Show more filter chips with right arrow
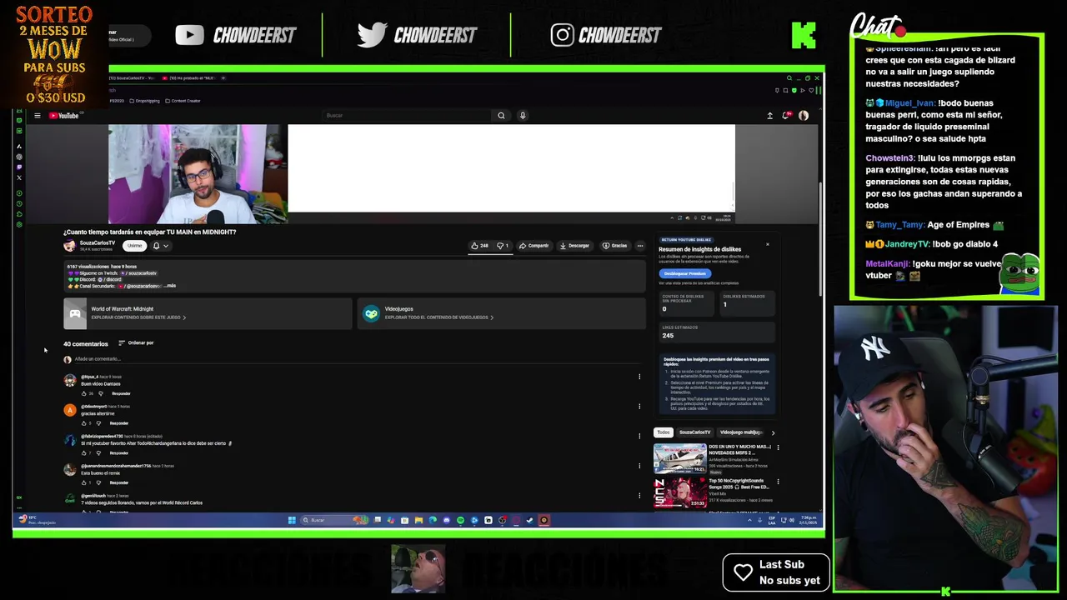The width and height of the screenshot is (1067, 600). [773, 432]
